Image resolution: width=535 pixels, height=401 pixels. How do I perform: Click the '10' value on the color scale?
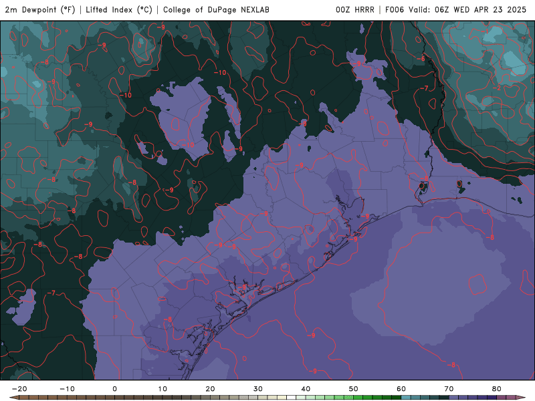coord(163,389)
